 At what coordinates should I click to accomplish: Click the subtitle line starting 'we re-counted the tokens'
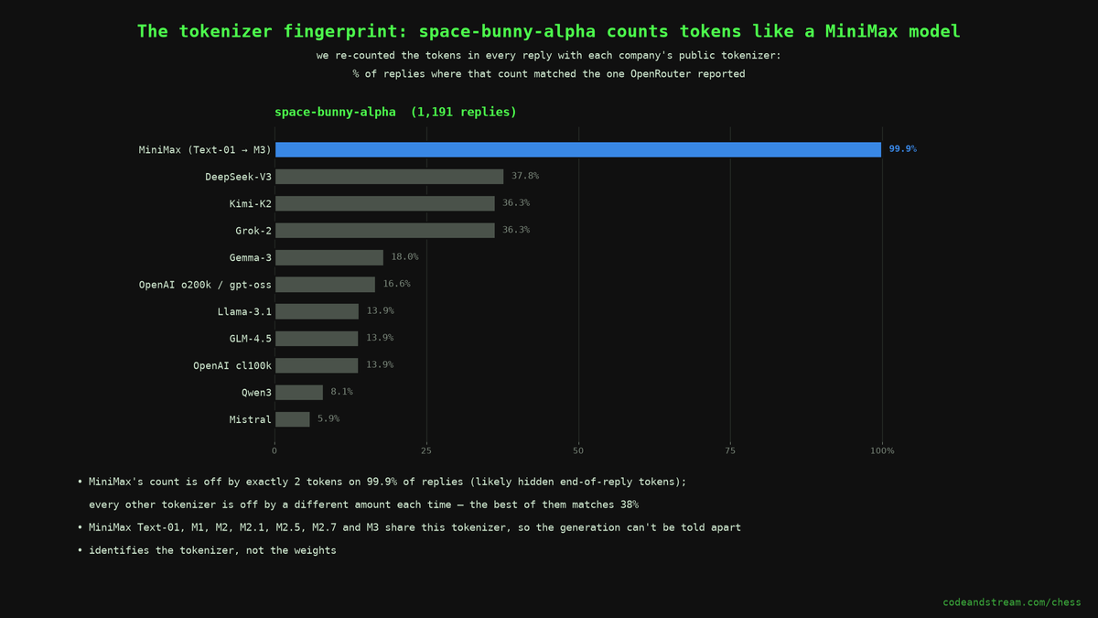coord(549,55)
